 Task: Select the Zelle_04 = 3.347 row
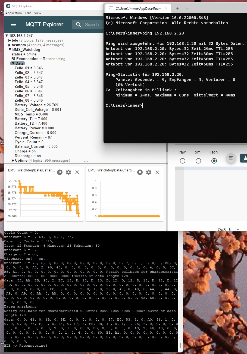coord(29,82)
